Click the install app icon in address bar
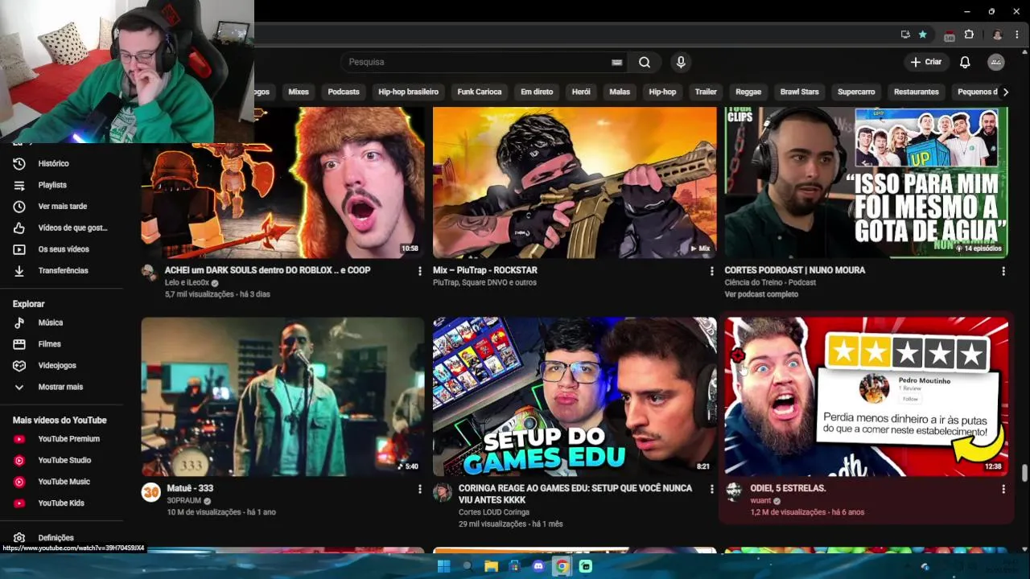 tap(905, 35)
